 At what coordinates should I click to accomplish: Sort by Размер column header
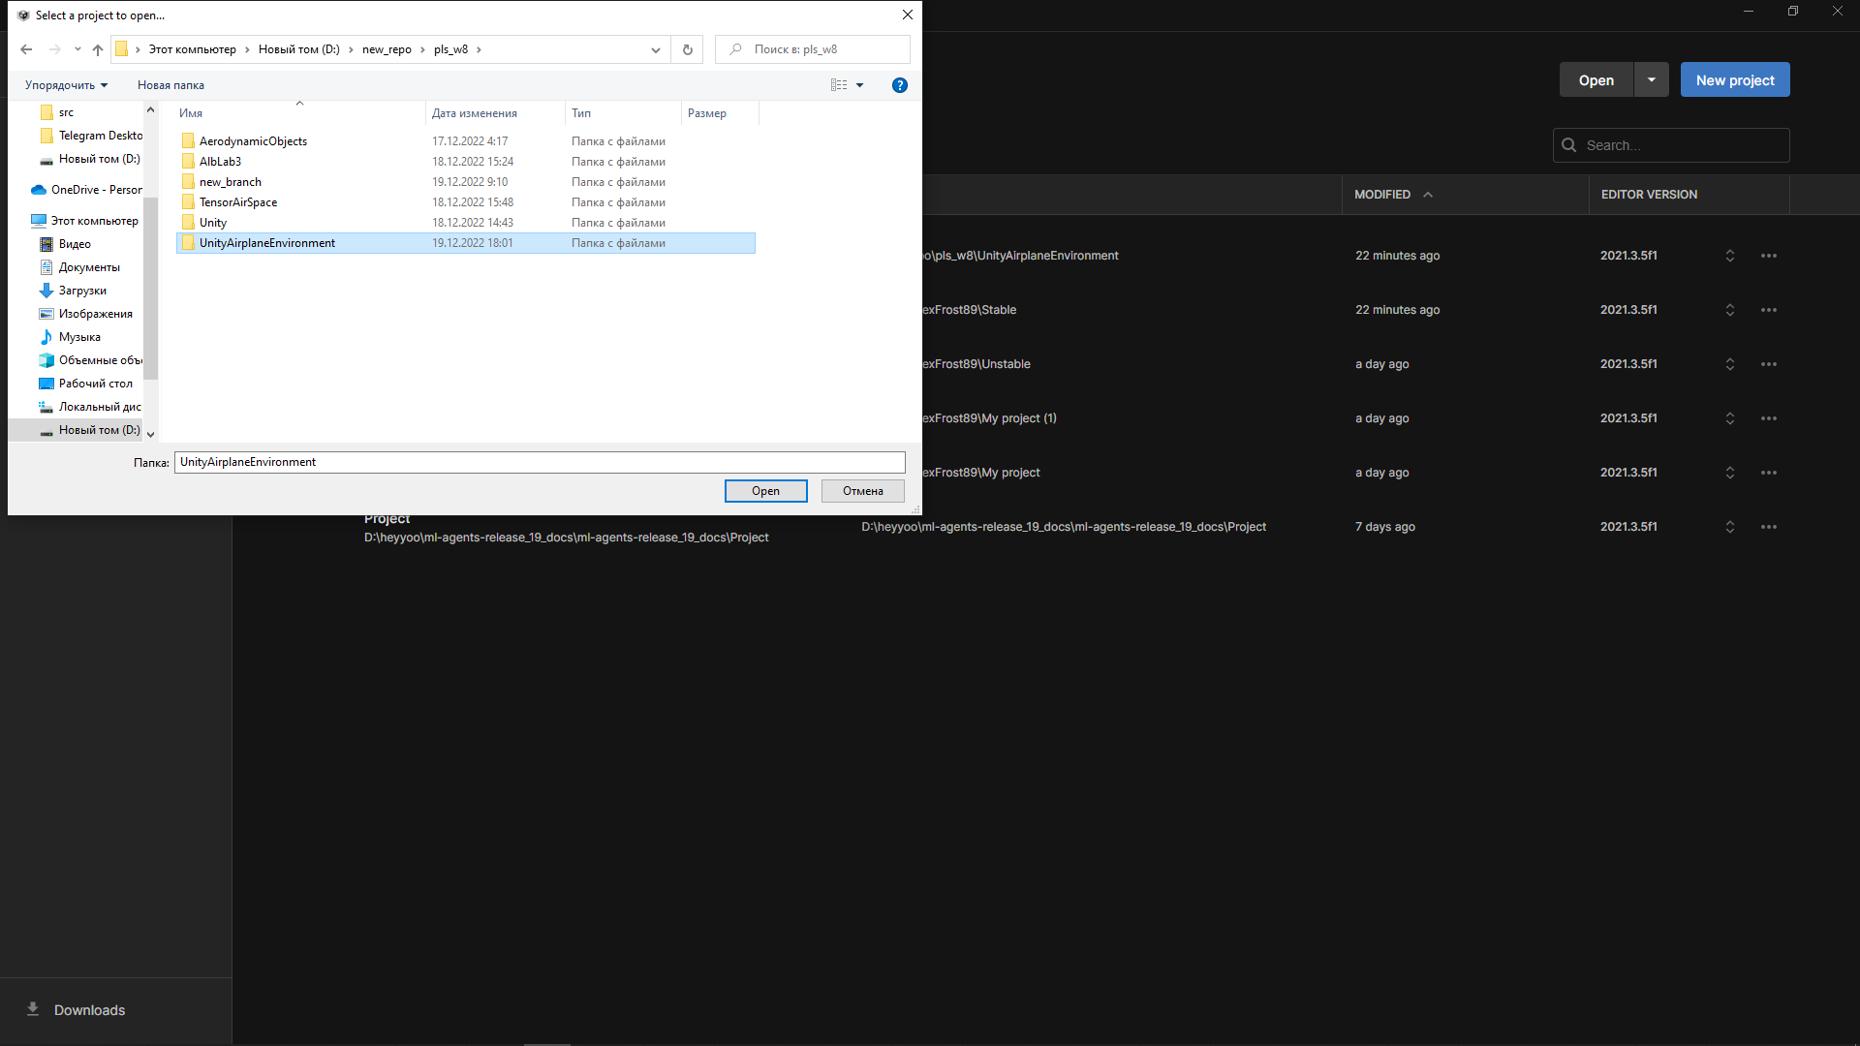point(720,113)
